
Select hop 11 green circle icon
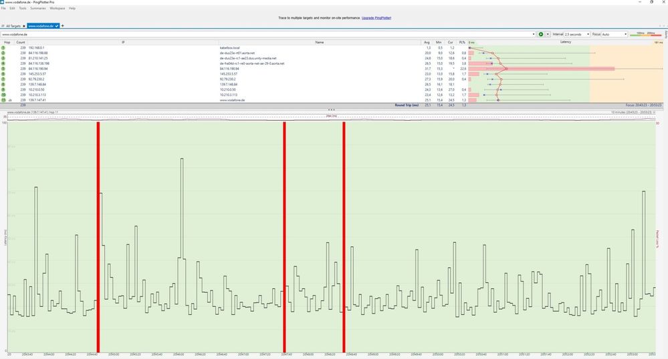tap(3, 100)
